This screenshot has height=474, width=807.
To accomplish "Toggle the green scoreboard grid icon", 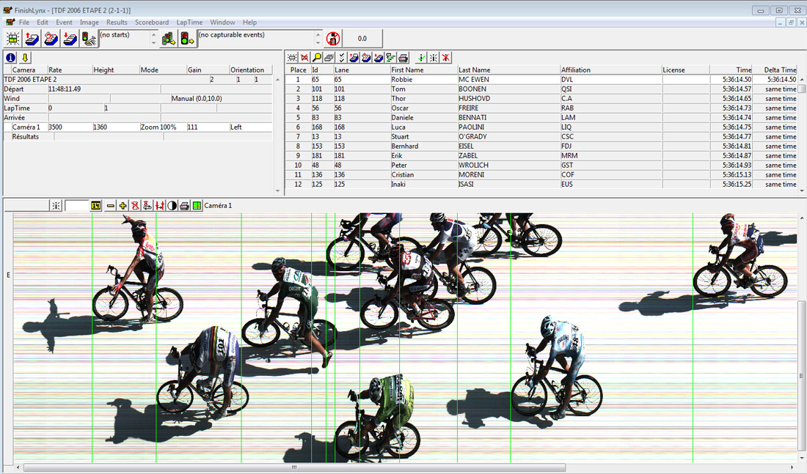I will coord(197,206).
